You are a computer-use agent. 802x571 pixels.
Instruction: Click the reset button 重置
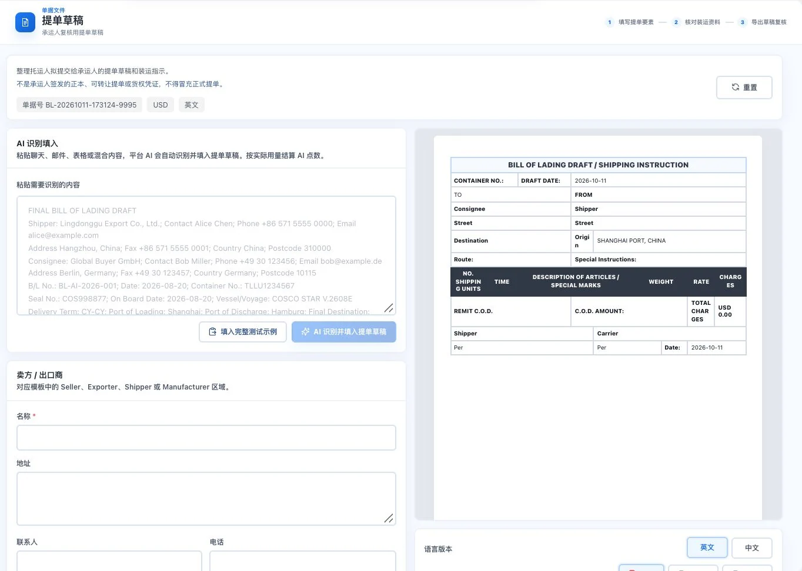pos(744,88)
